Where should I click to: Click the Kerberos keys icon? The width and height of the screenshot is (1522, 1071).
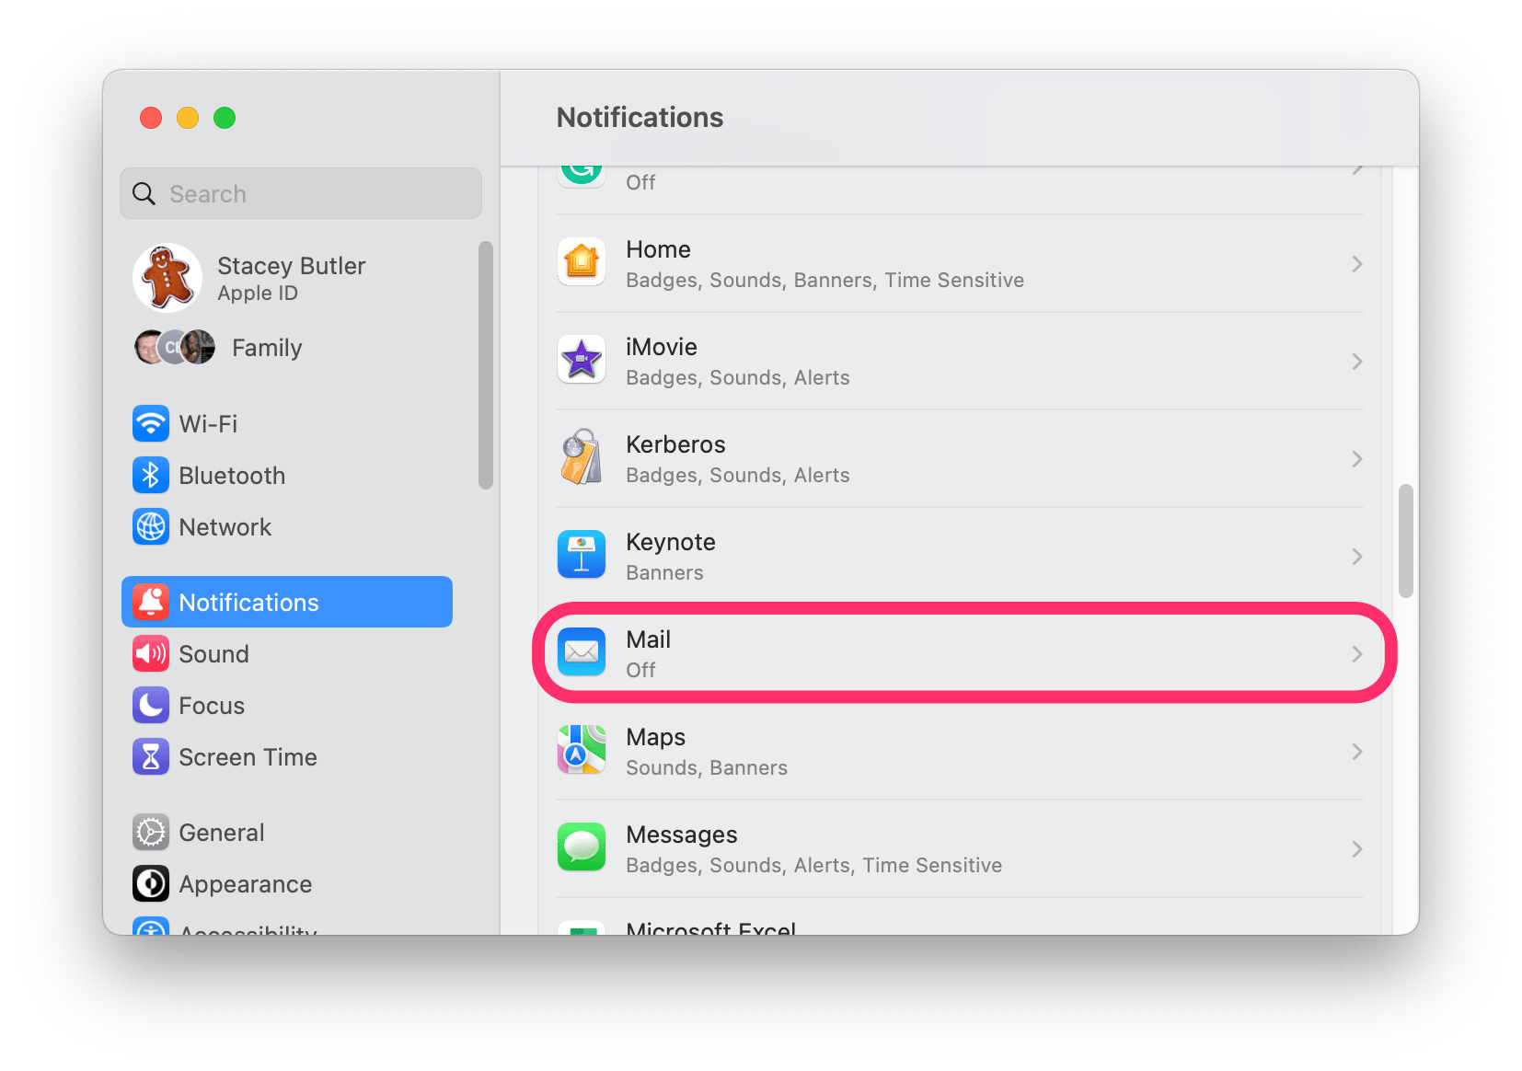tap(582, 457)
